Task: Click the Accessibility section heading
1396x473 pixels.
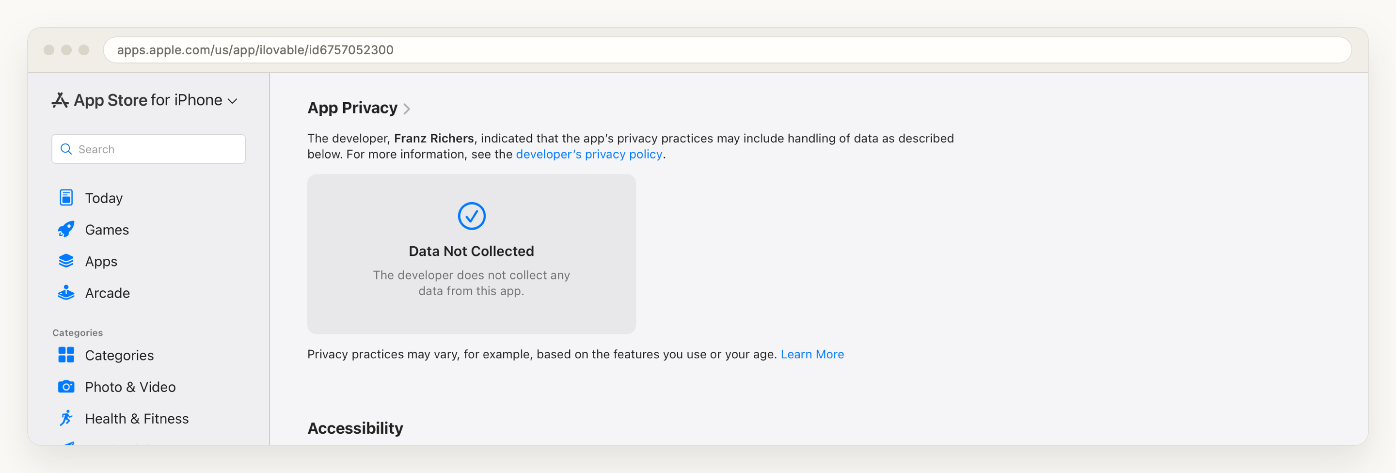Action: (355, 428)
